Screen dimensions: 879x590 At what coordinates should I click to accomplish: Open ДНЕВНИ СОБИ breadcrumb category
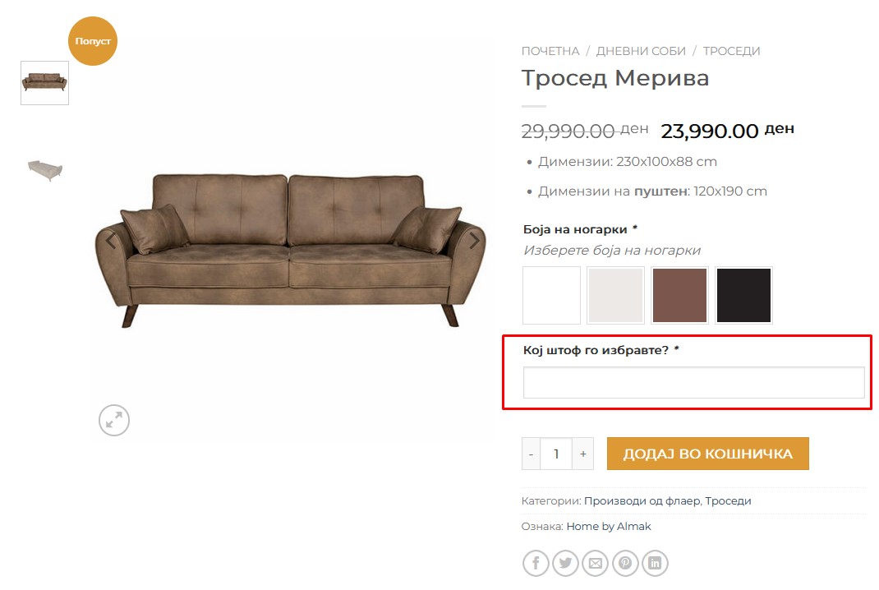641,51
